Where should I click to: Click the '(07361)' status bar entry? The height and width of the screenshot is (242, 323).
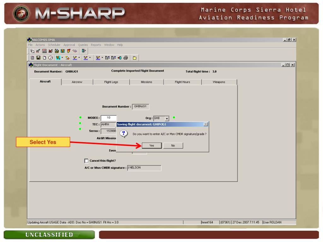coord(225,222)
